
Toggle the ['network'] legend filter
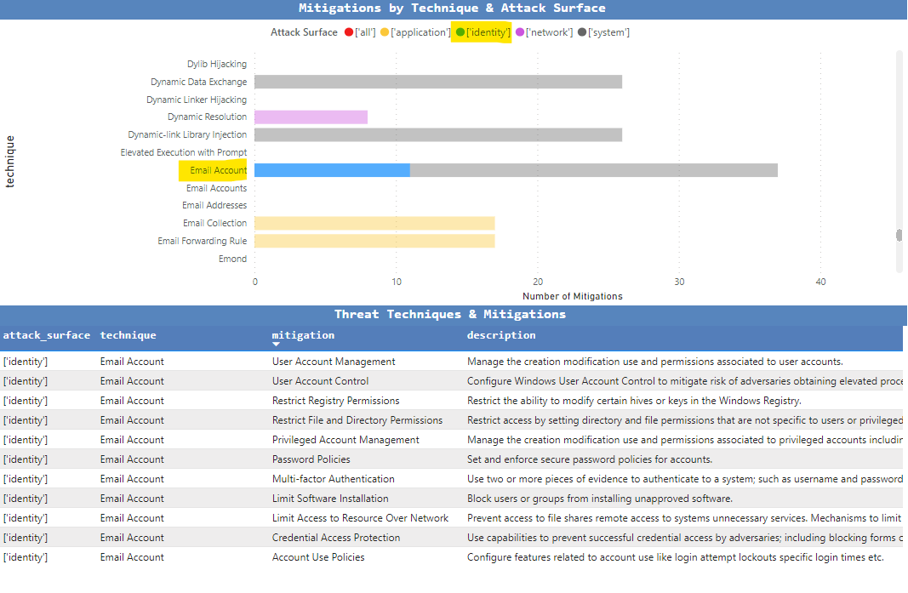click(x=544, y=31)
